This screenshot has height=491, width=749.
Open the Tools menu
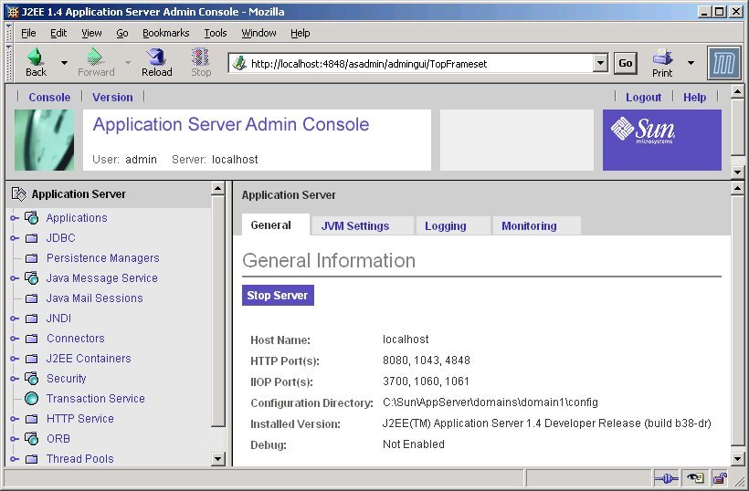click(216, 33)
